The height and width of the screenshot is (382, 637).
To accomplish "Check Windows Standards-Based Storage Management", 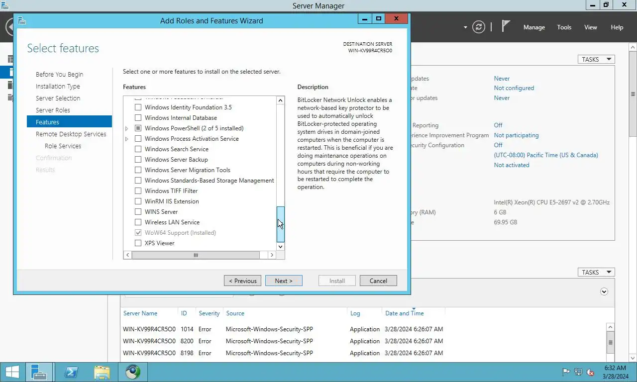I will pyautogui.click(x=138, y=181).
